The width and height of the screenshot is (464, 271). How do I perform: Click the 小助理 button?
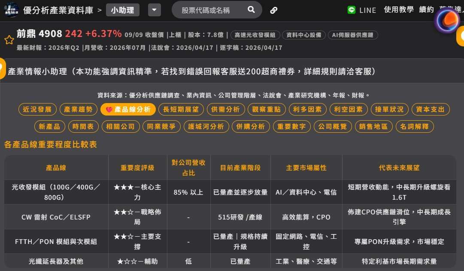(x=122, y=10)
